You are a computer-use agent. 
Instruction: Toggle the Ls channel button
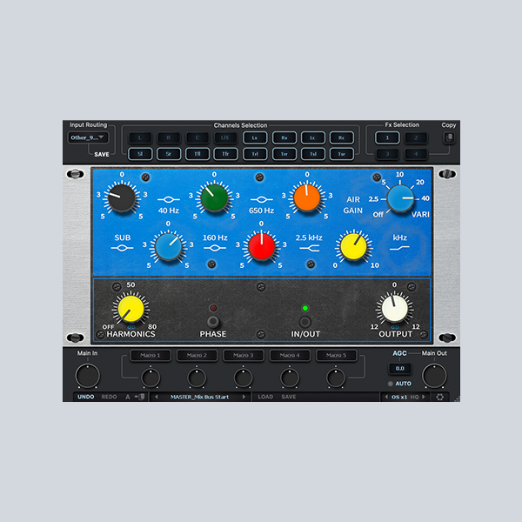click(x=255, y=137)
